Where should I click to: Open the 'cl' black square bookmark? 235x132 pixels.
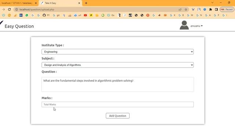tap(130, 15)
